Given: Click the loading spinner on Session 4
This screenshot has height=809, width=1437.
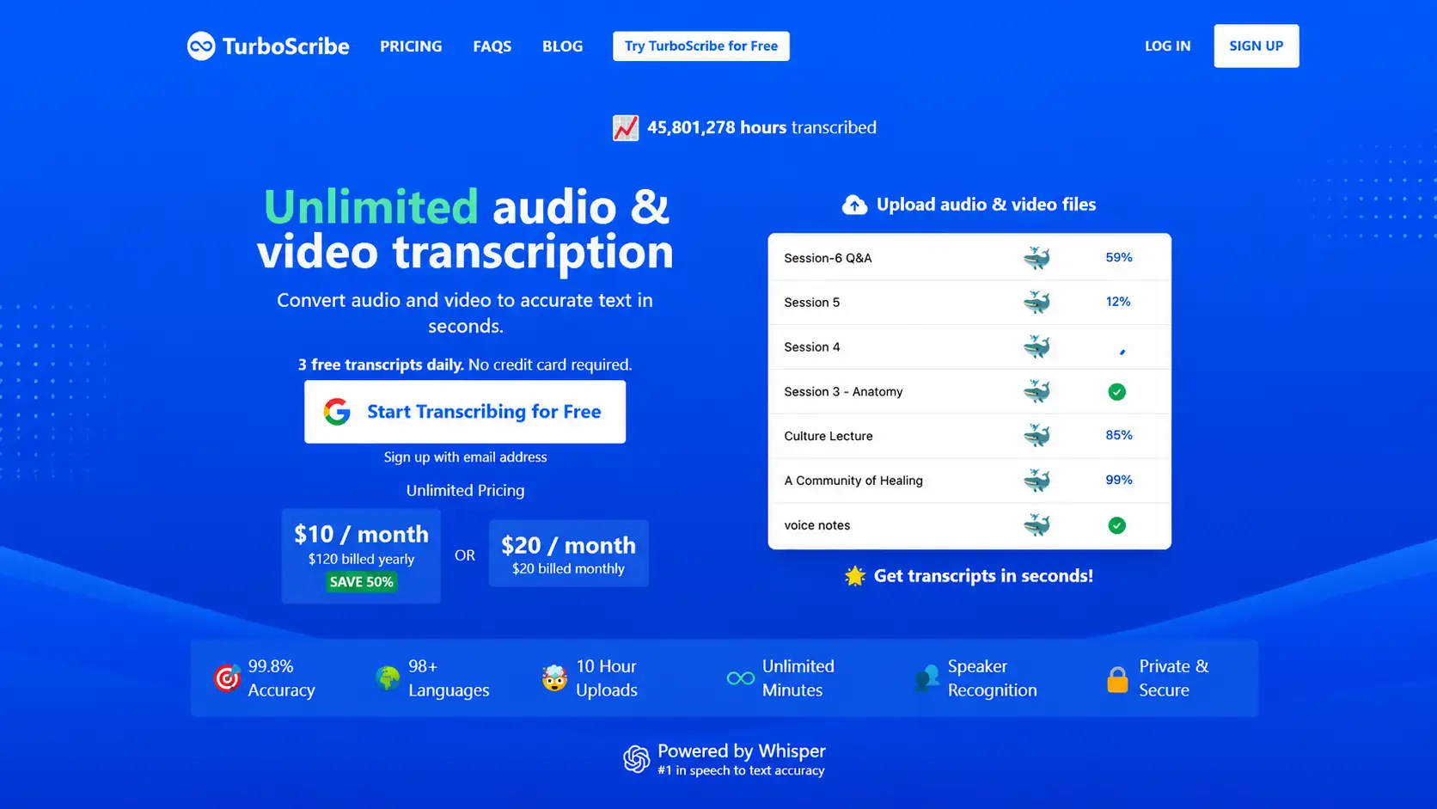Looking at the screenshot, I should (1122, 351).
